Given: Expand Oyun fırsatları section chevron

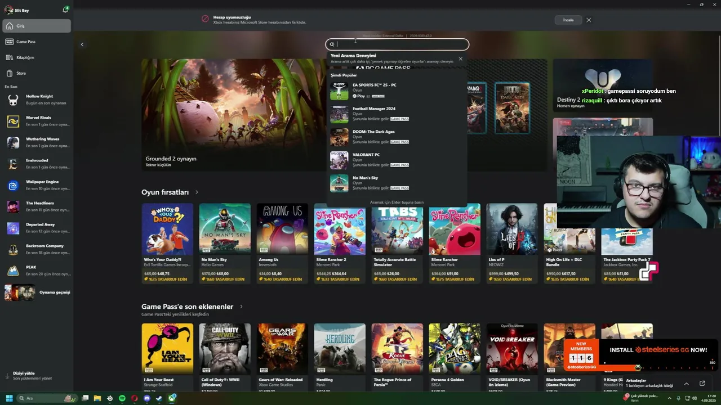Looking at the screenshot, I should click(x=197, y=192).
